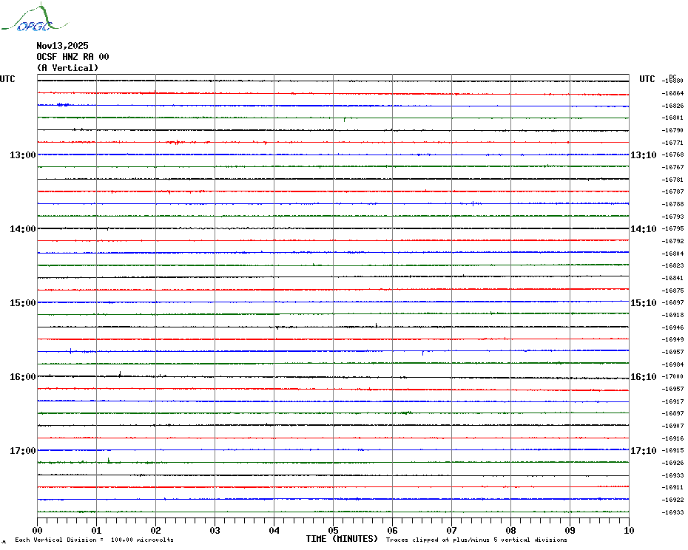Click the 'TIME (MINUTES)' axis title
The width and height of the screenshot is (688, 550).
342,539
